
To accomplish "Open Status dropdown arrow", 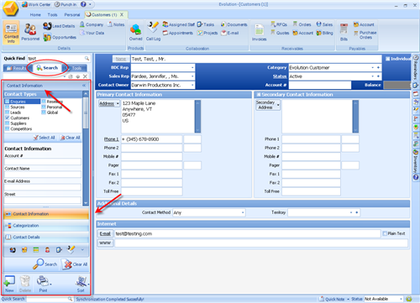I will (372, 76).
